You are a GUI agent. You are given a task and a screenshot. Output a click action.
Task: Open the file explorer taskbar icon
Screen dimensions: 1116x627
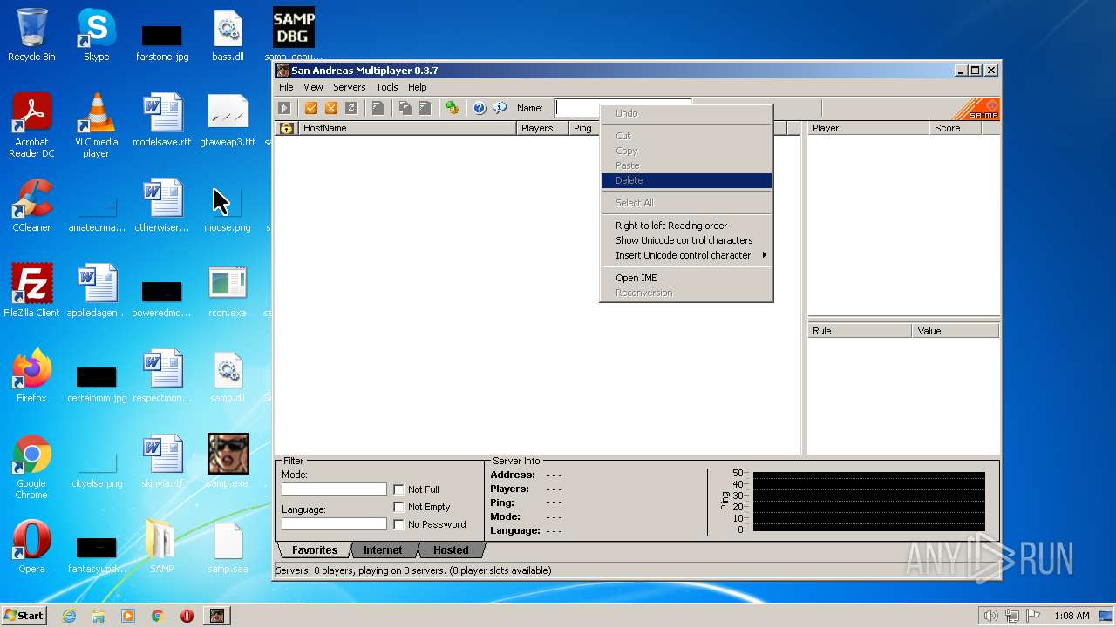(99, 616)
